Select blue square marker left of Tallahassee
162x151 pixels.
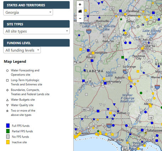point(142,130)
